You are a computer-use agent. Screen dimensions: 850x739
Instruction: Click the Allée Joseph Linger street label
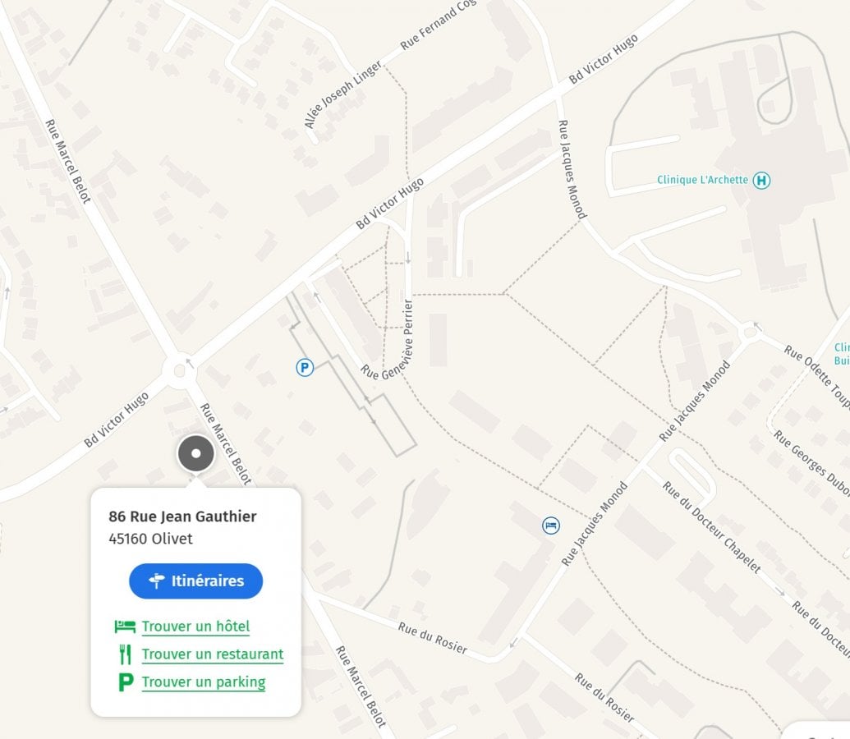[342, 95]
